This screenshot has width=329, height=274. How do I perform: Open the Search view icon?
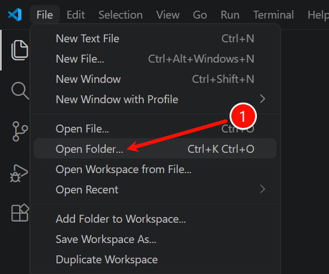[x=20, y=91]
